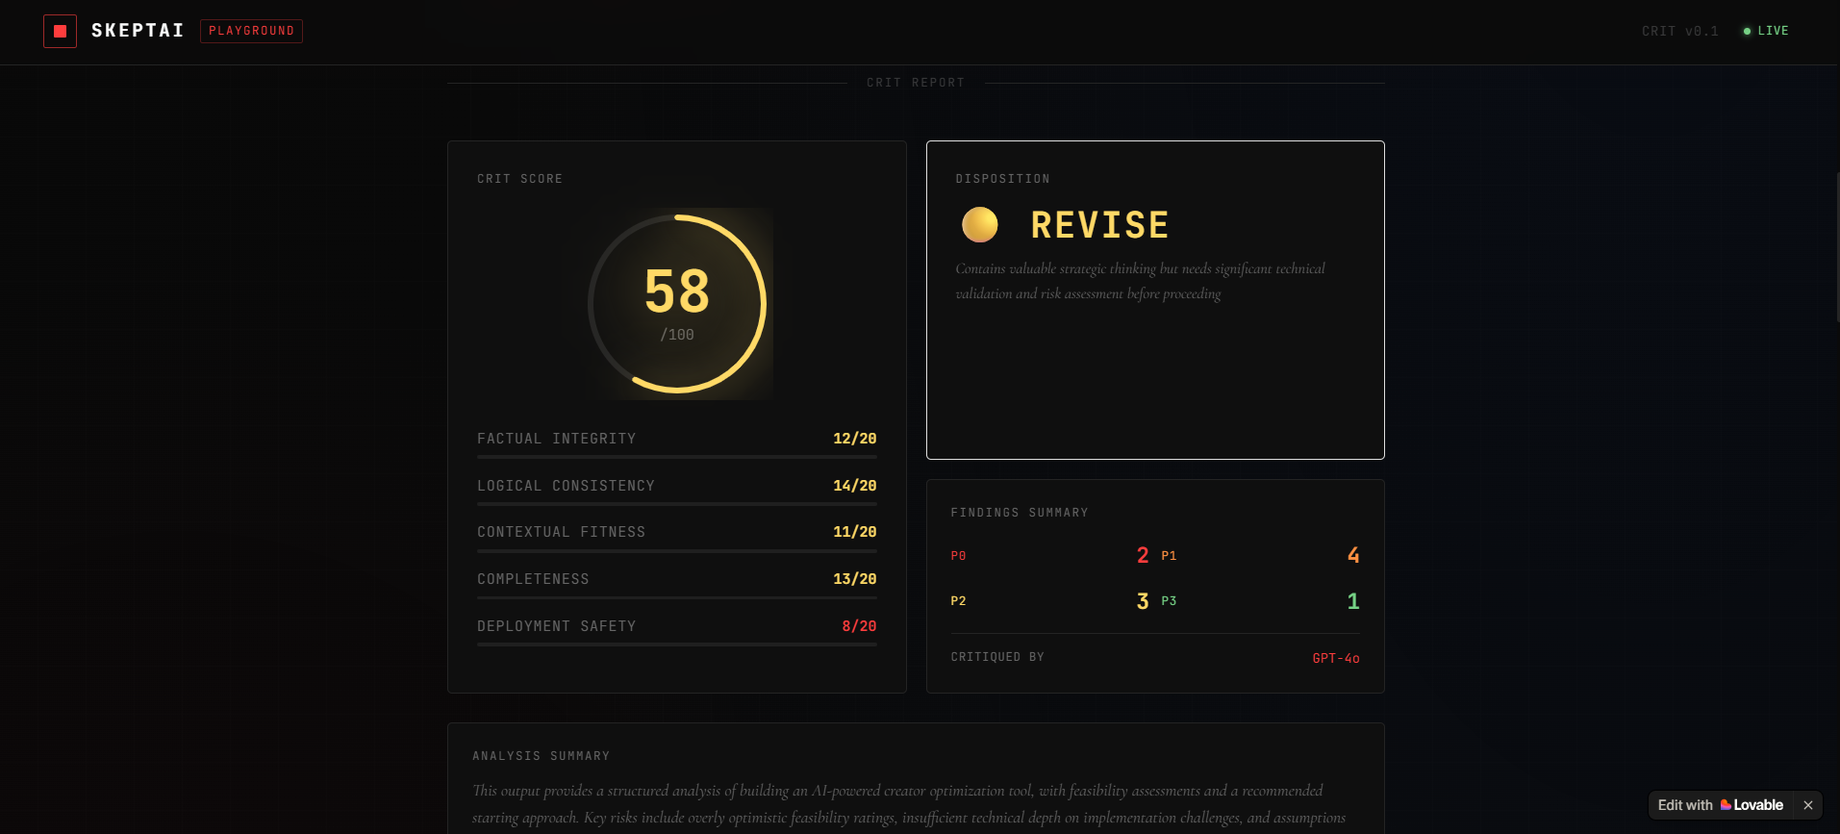Click the 11/20 Contextual Fitness score
Screen dimensions: 1840x834
pos(854,532)
